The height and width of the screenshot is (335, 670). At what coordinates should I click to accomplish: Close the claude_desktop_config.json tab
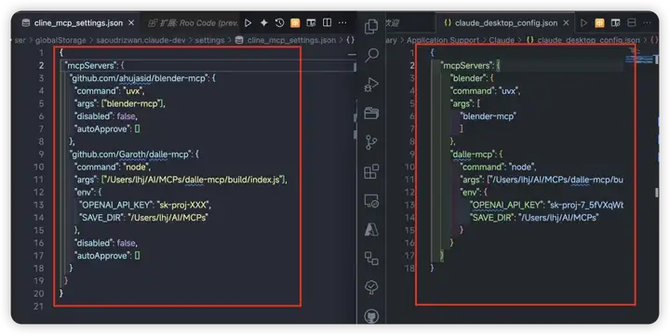coord(566,23)
